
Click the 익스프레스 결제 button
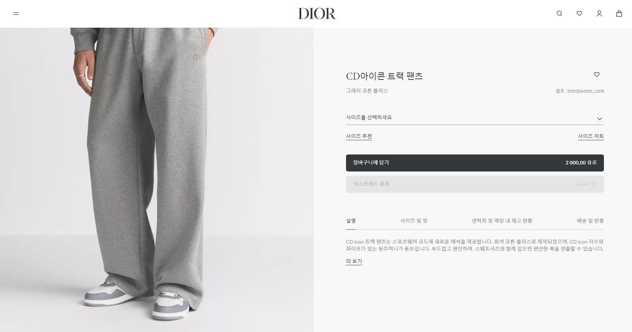pos(475,184)
